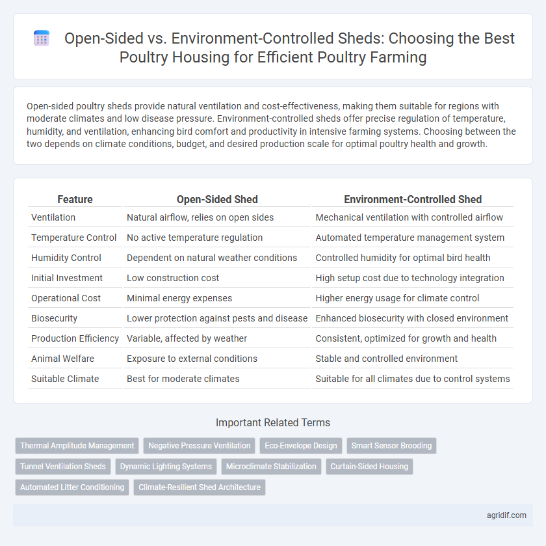The width and height of the screenshot is (546, 546).
Task: Open the Microclimate Stabilization tag
Action: coord(271,467)
